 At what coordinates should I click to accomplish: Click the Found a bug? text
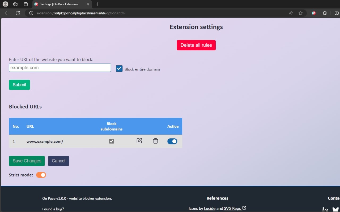[x=53, y=209]
